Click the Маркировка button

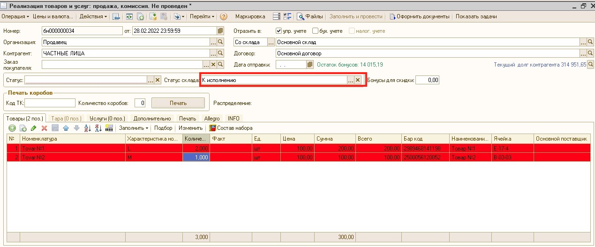[250, 16]
